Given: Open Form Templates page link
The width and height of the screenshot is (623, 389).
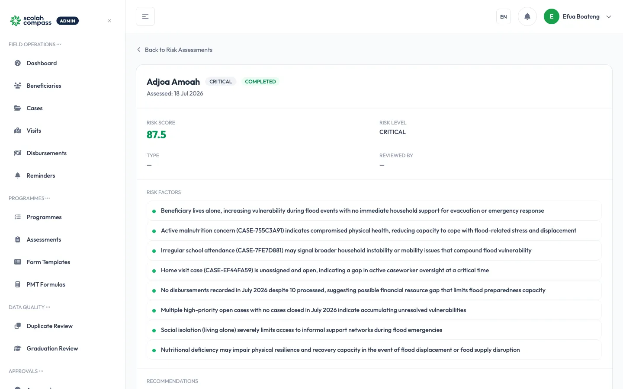Looking at the screenshot, I should coord(62,262).
